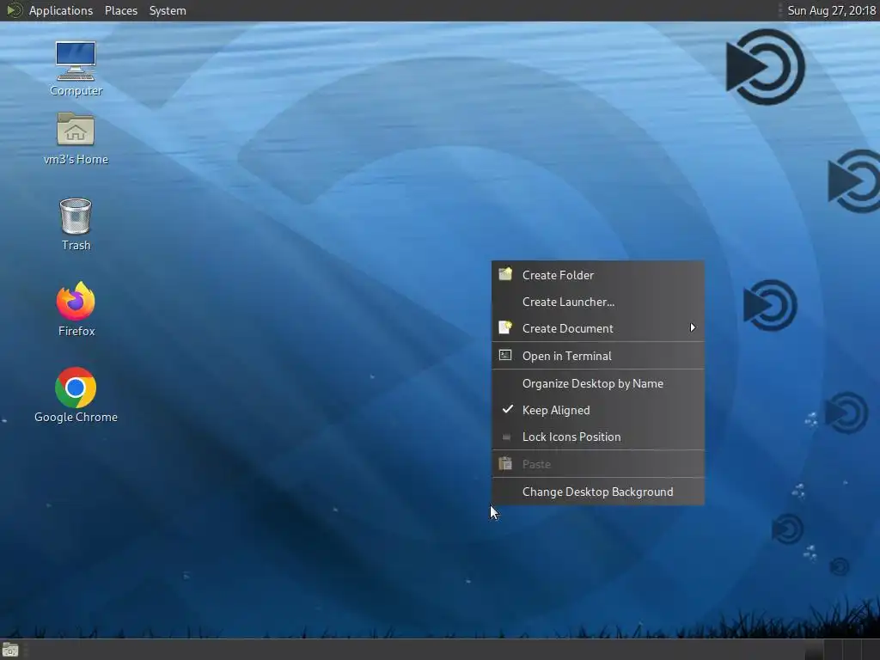
Task: Click the show desktop icon in bottom panel
Action: [x=10, y=650]
